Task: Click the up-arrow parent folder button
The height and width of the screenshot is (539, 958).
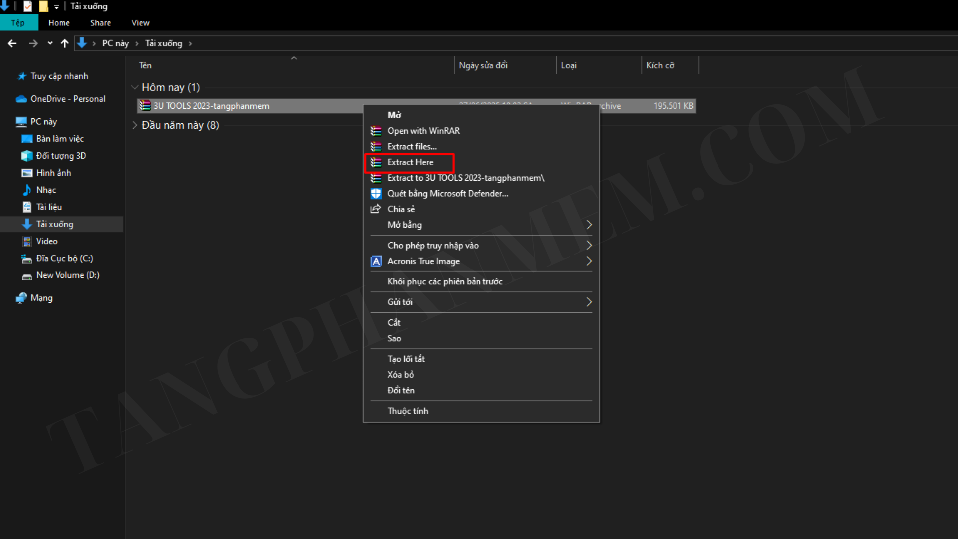Action: click(x=64, y=43)
